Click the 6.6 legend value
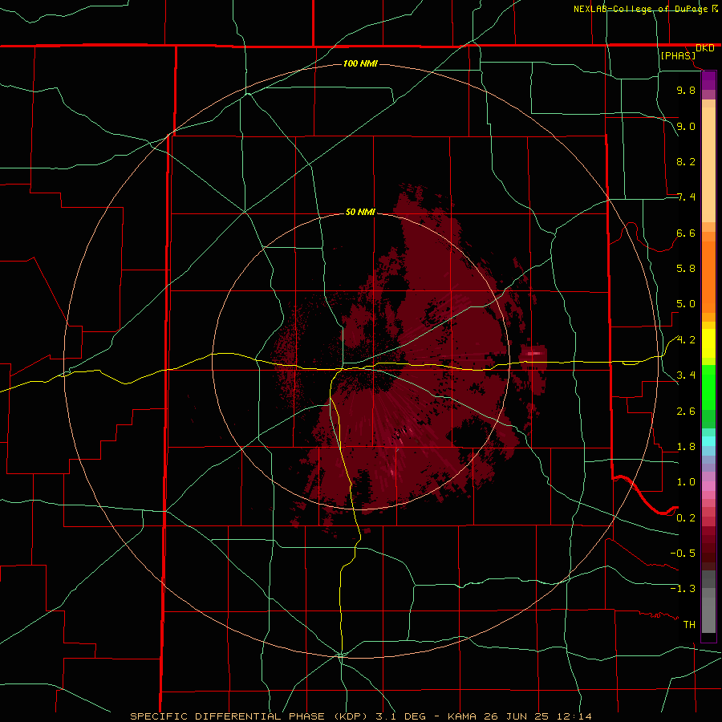The width and height of the screenshot is (722, 722). coord(686,233)
